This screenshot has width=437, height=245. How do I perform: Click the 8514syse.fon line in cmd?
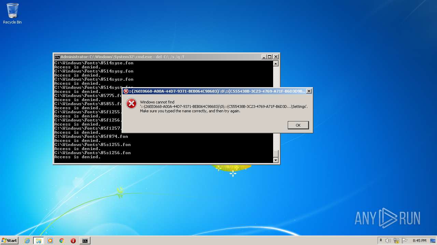tap(94, 63)
